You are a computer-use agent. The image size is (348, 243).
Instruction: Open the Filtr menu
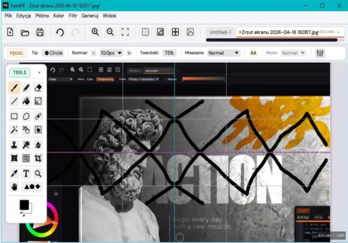[73, 16]
